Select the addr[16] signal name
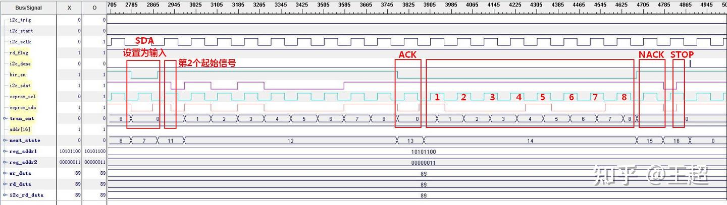The height and width of the screenshot is (205, 727). point(21,129)
